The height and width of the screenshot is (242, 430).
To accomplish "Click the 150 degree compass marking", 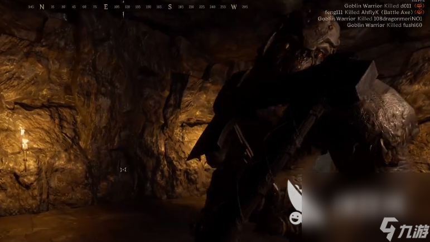I will (148, 7).
